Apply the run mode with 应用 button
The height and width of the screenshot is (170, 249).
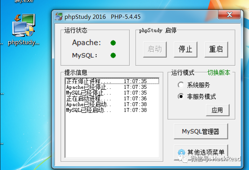(x=218, y=110)
